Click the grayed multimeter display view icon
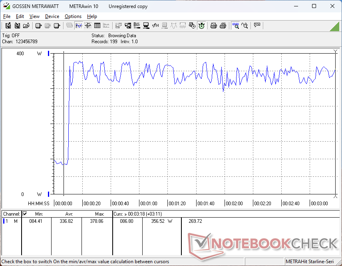This screenshot has width=342, height=266. (x=70, y=26)
